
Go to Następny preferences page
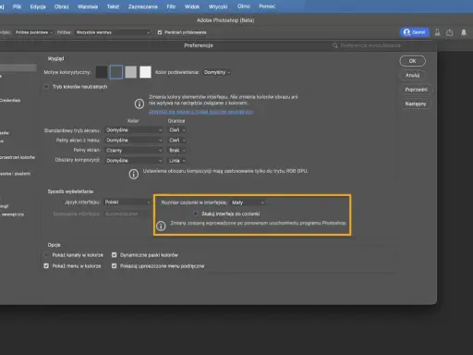tap(416, 104)
